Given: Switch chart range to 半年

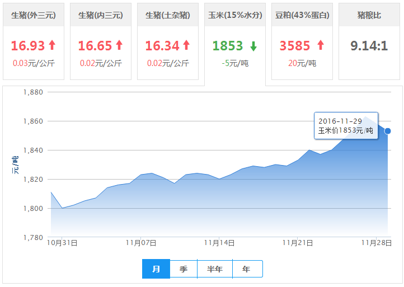Looking at the screenshot, I should 215,269.
